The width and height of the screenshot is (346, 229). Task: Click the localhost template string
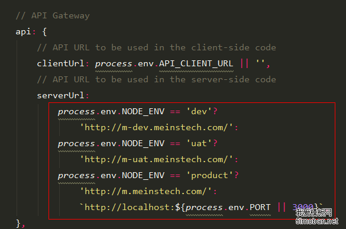[201, 207]
